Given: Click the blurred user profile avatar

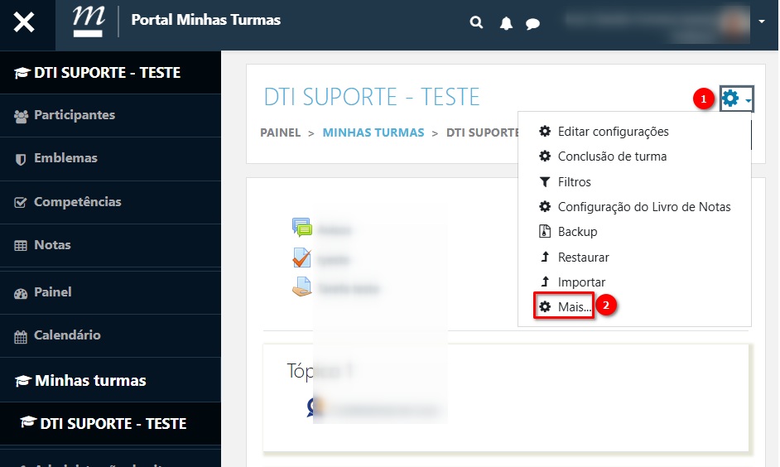Looking at the screenshot, I should tap(735, 23).
